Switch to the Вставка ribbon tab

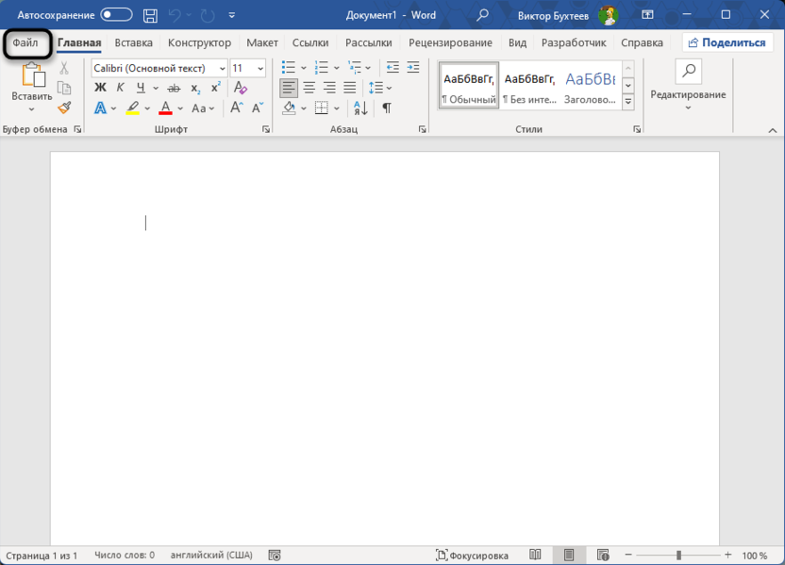click(x=133, y=42)
